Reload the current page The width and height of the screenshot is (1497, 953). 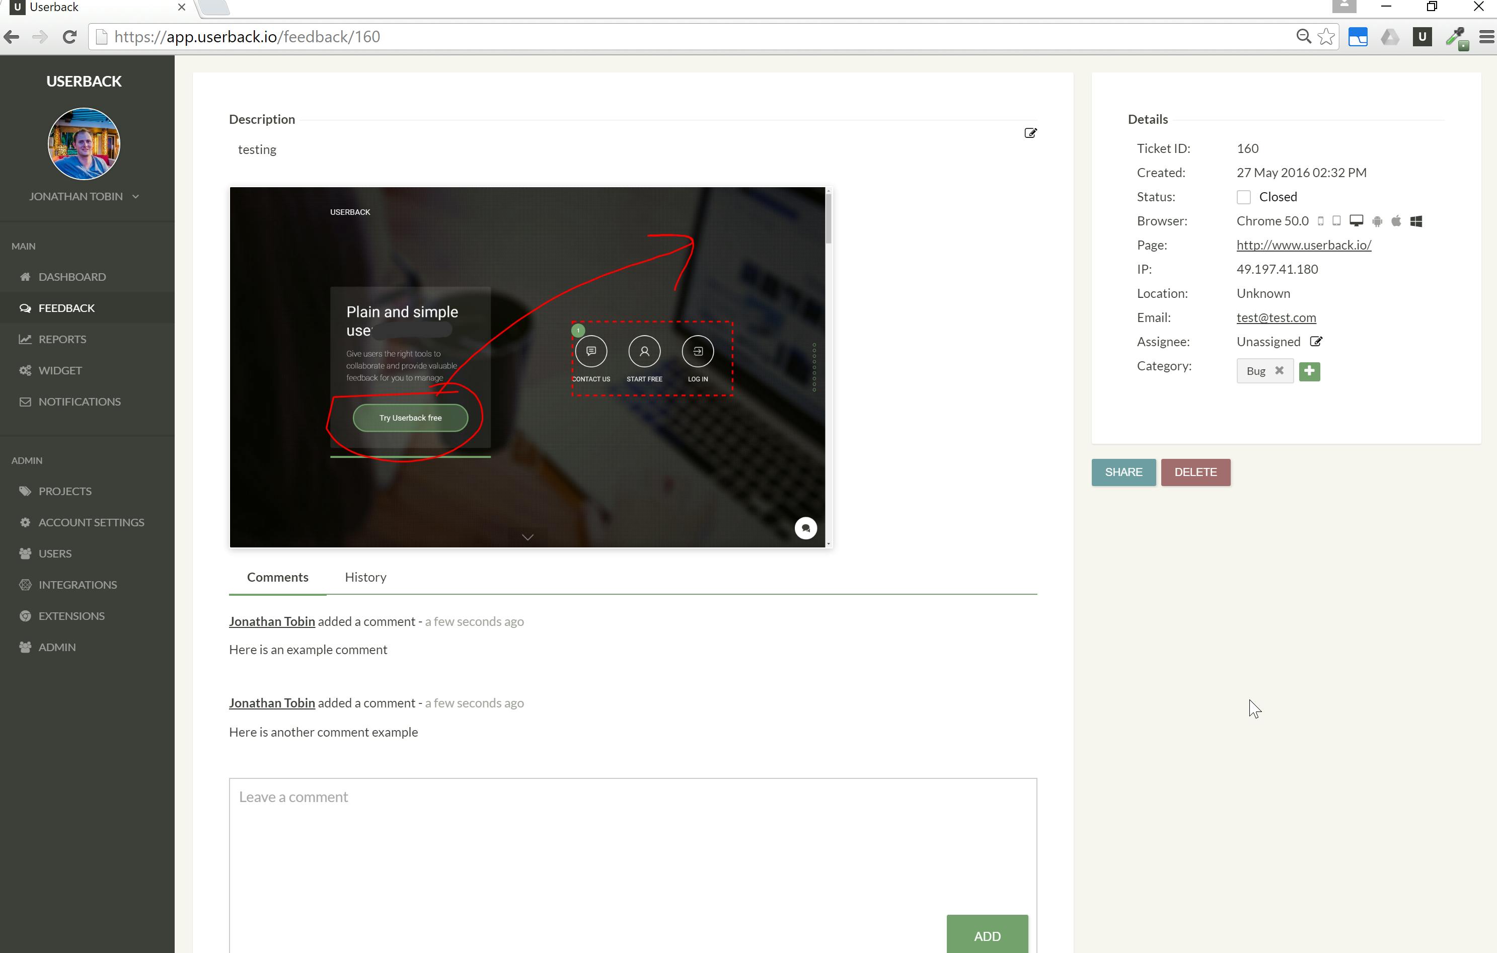(x=69, y=37)
